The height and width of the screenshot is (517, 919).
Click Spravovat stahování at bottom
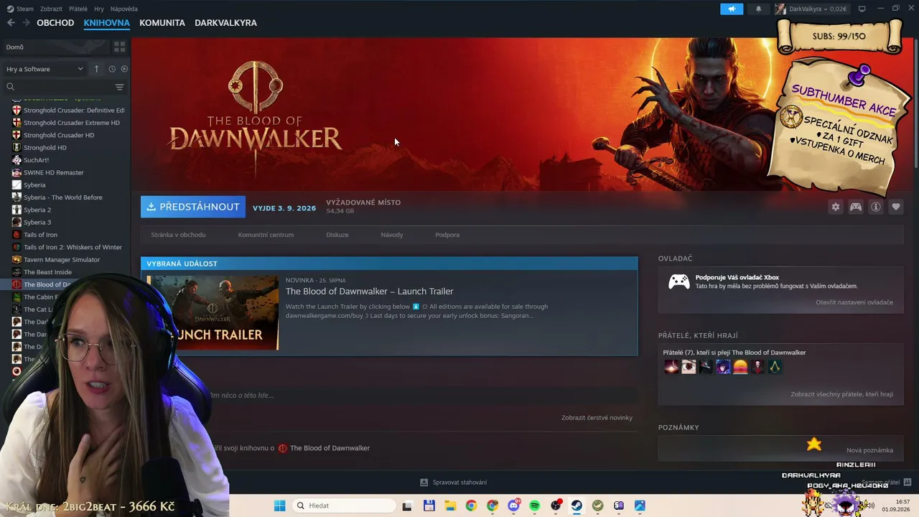pyautogui.click(x=459, y=483)
